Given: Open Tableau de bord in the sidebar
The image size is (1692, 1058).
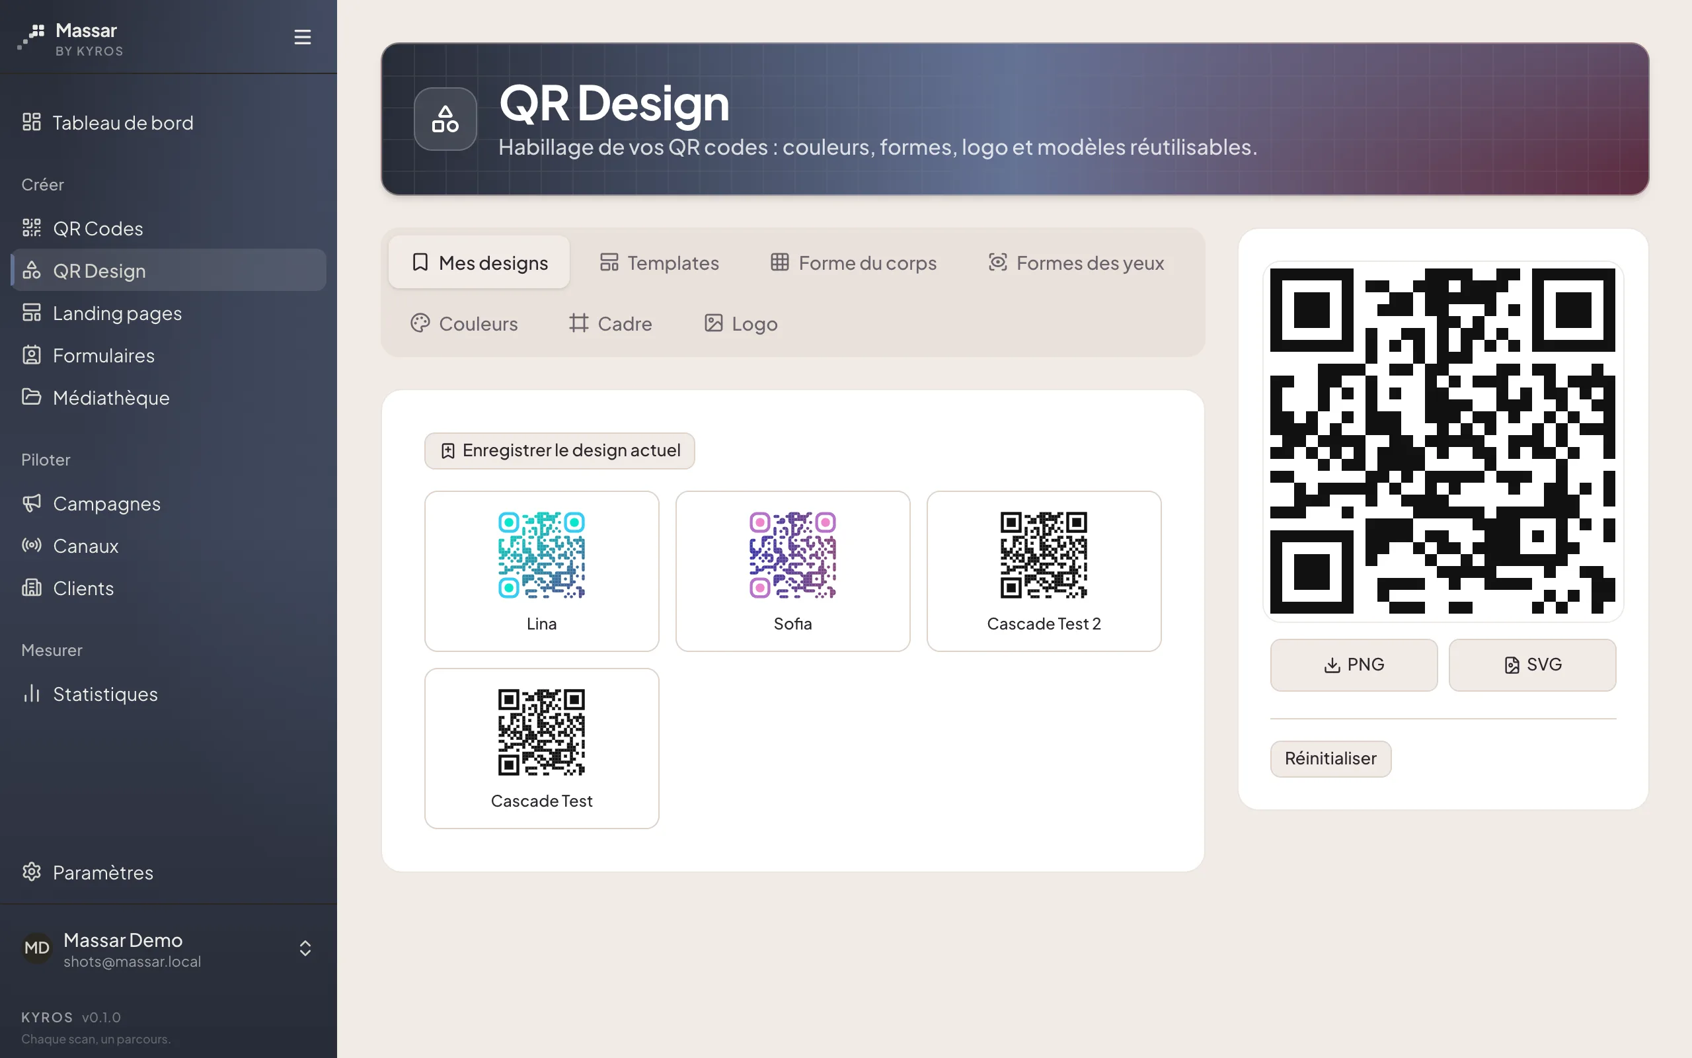Looking at the screenshot, I should click(169, 122).
